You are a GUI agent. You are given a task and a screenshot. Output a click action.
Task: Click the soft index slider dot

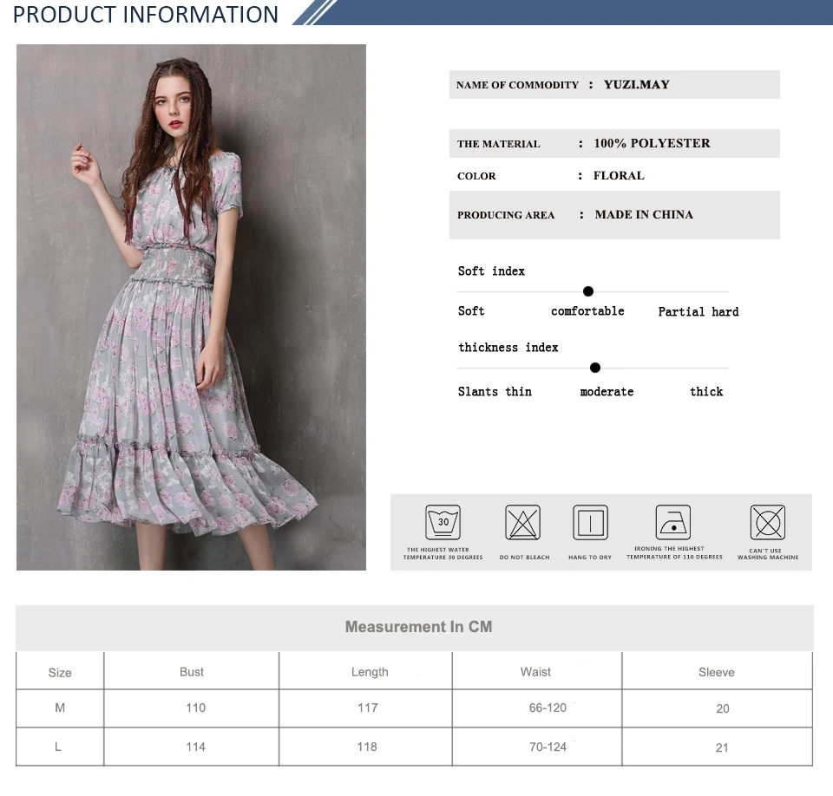pos(588,291)
